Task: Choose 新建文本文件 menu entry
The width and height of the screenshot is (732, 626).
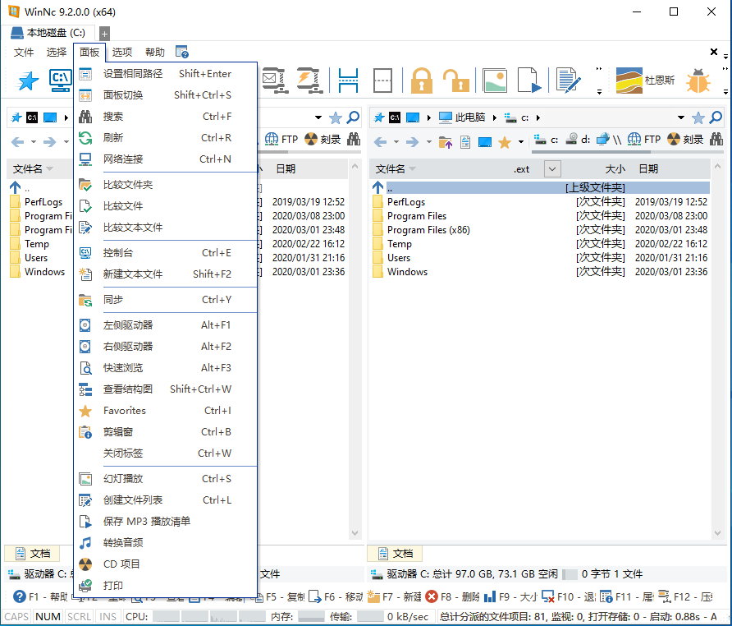Action: 165,274
